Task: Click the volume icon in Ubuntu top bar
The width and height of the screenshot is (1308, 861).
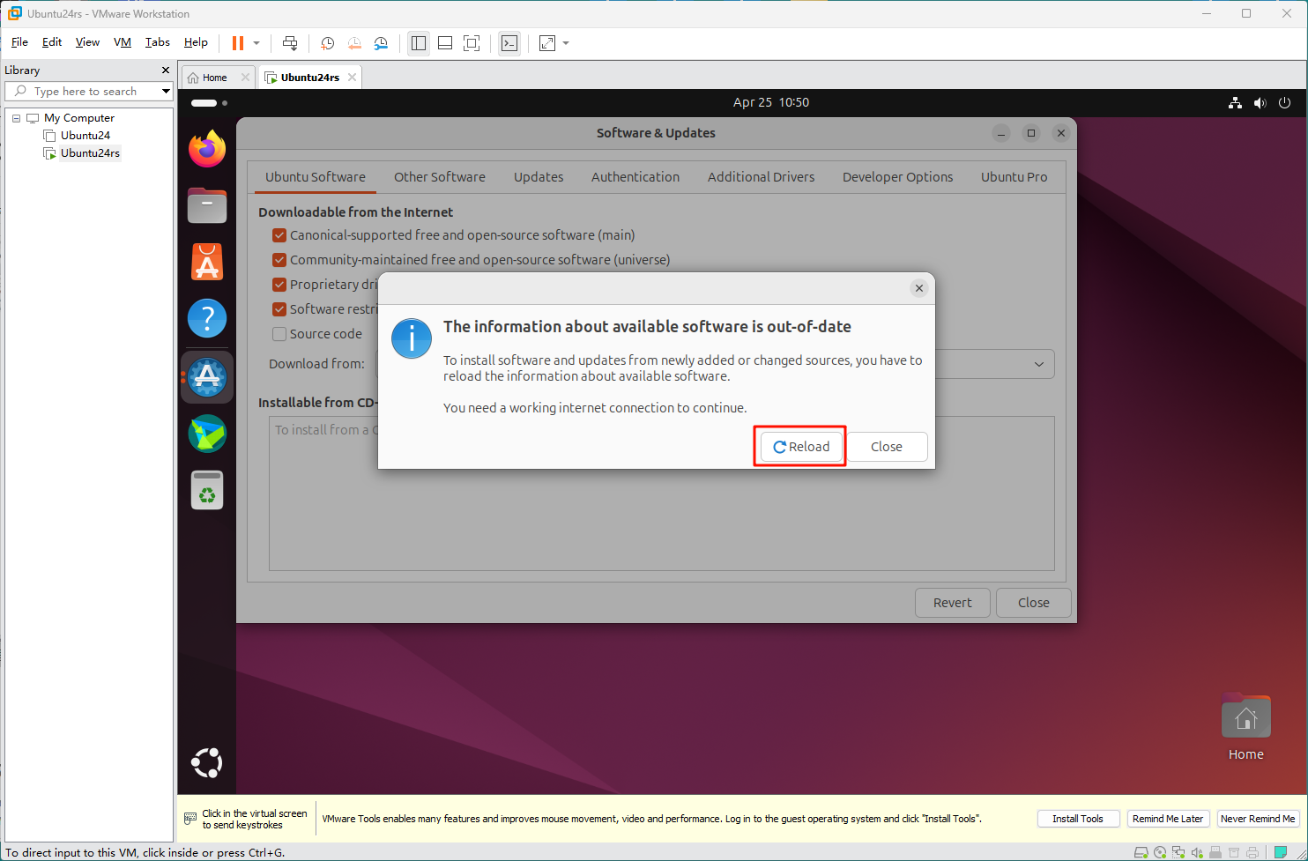Action: (x=1260, y=102)
